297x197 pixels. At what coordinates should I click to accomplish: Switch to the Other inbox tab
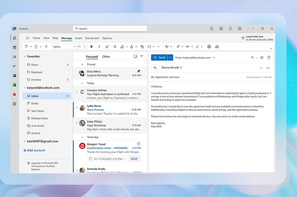tap(106, 57)
